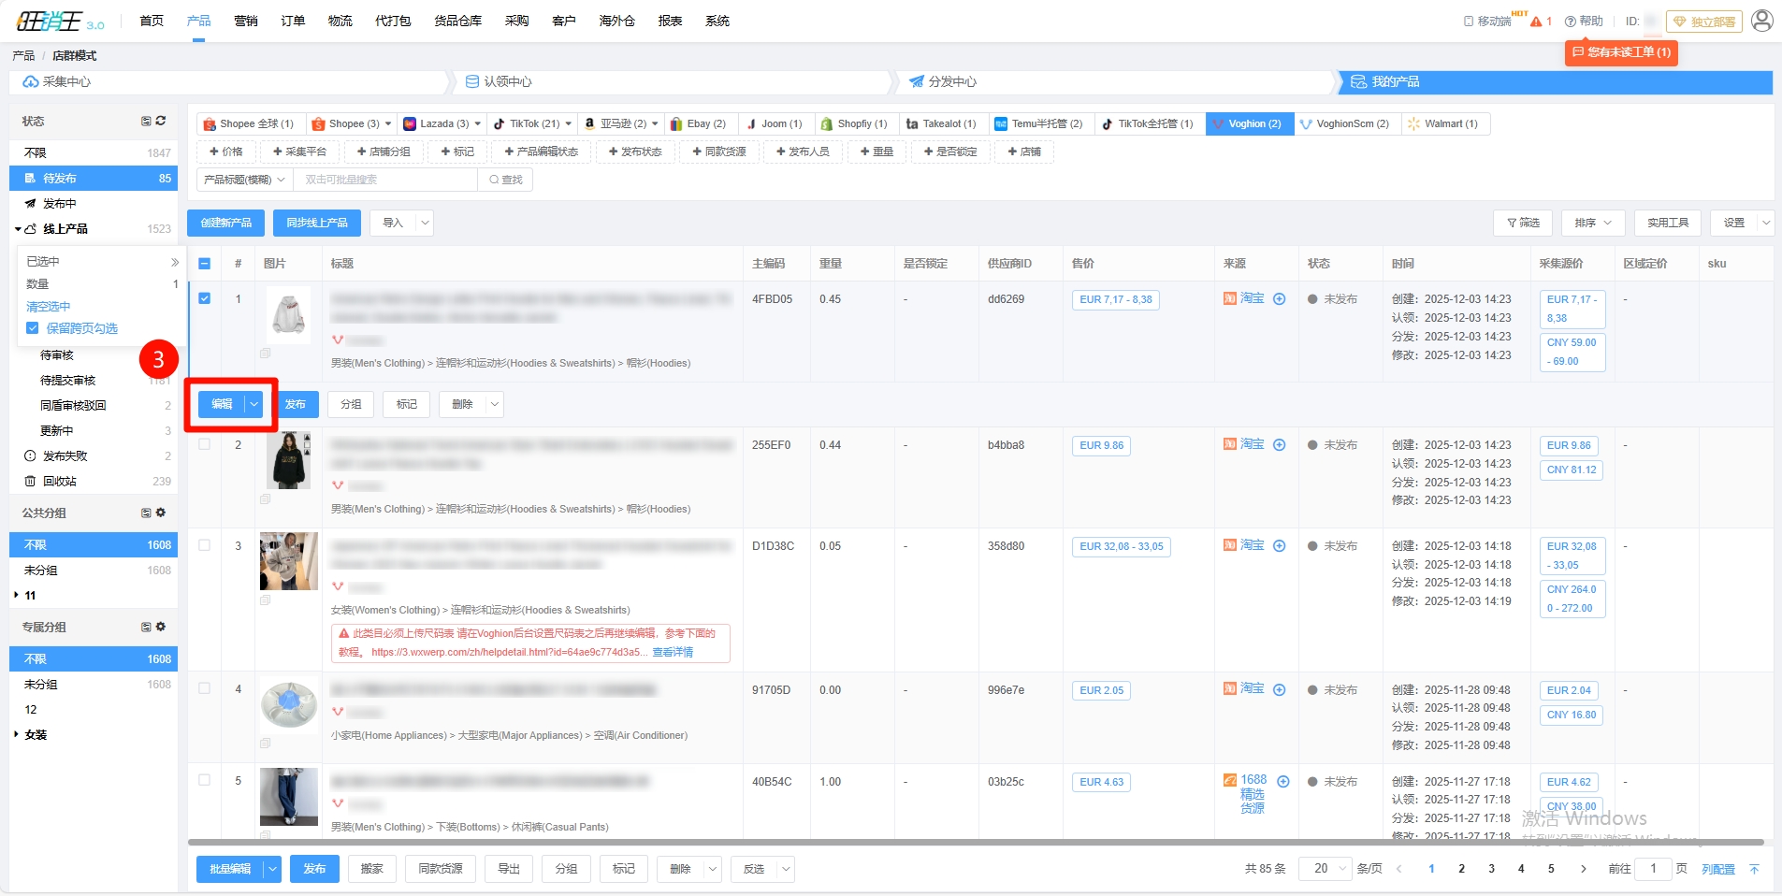Switch to the Walmart (1) platform tab
This screenshot has height=896, width=1782.
click(1445, 123)
